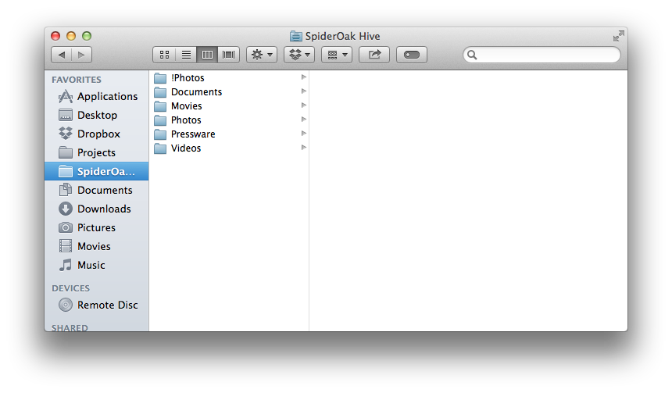The width and height of the screenshot is (672, 393).
Task: Expand Videos via its disclosure arrow
Action: coord(303,148)
